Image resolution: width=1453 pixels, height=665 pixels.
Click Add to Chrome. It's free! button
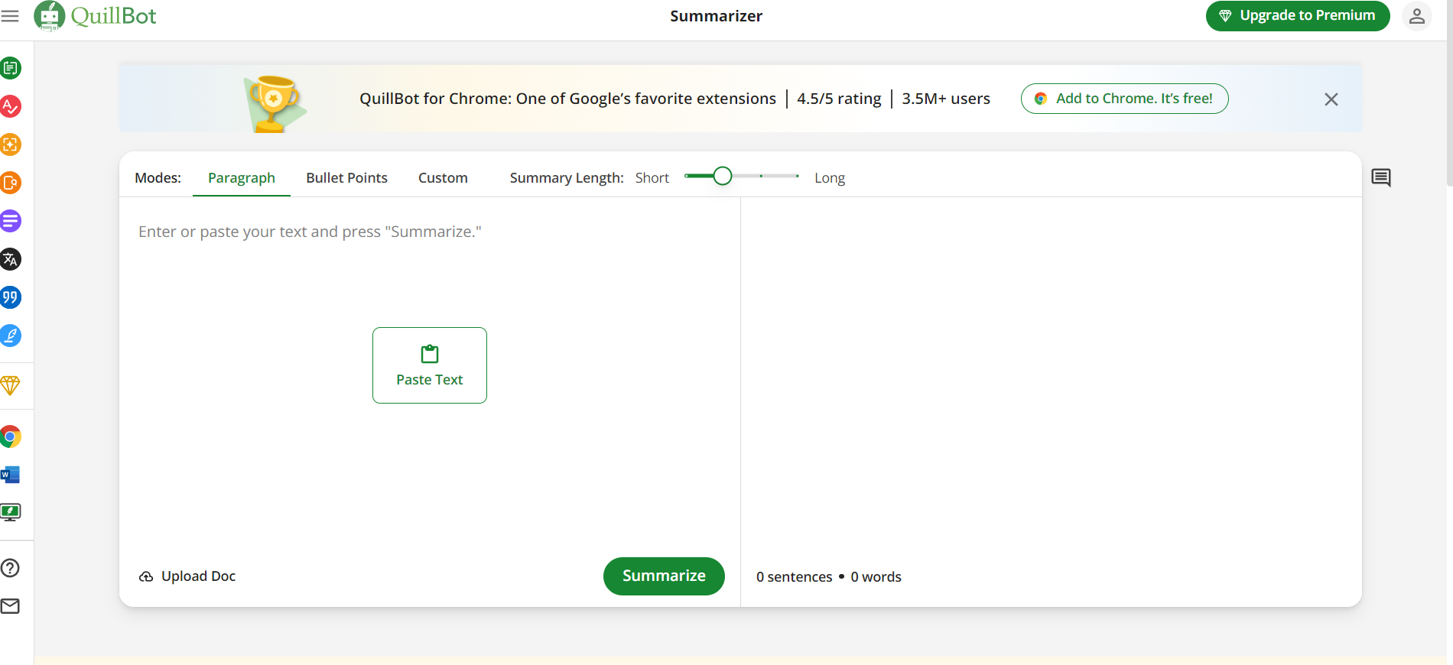[x=1124, y=99]
